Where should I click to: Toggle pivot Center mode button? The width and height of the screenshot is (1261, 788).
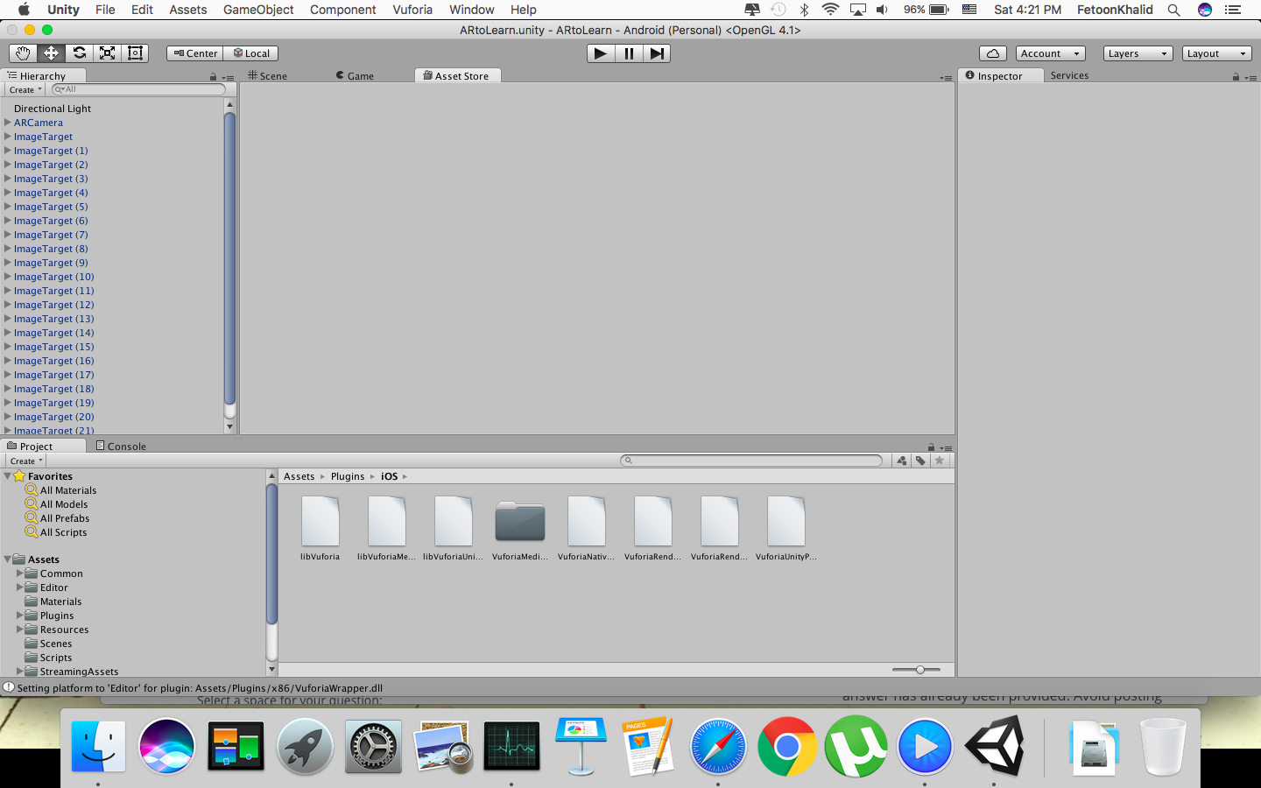pyautogui.click(x=195, y=53)
